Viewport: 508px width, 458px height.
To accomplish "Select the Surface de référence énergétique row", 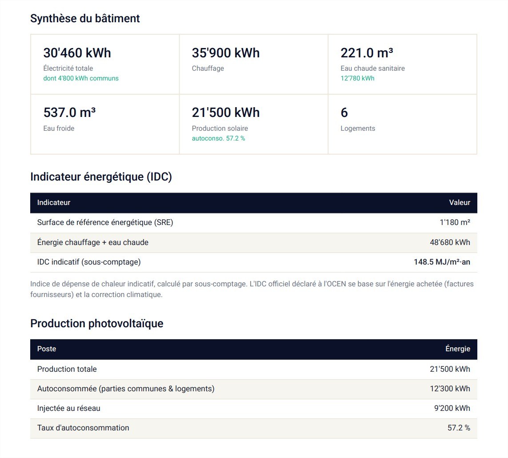I will pos(254,223).
